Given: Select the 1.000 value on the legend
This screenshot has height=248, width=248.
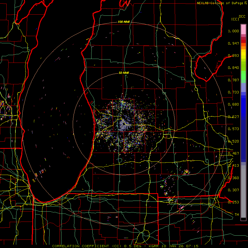Looking at the screenshot, I should tap(233, 31).
